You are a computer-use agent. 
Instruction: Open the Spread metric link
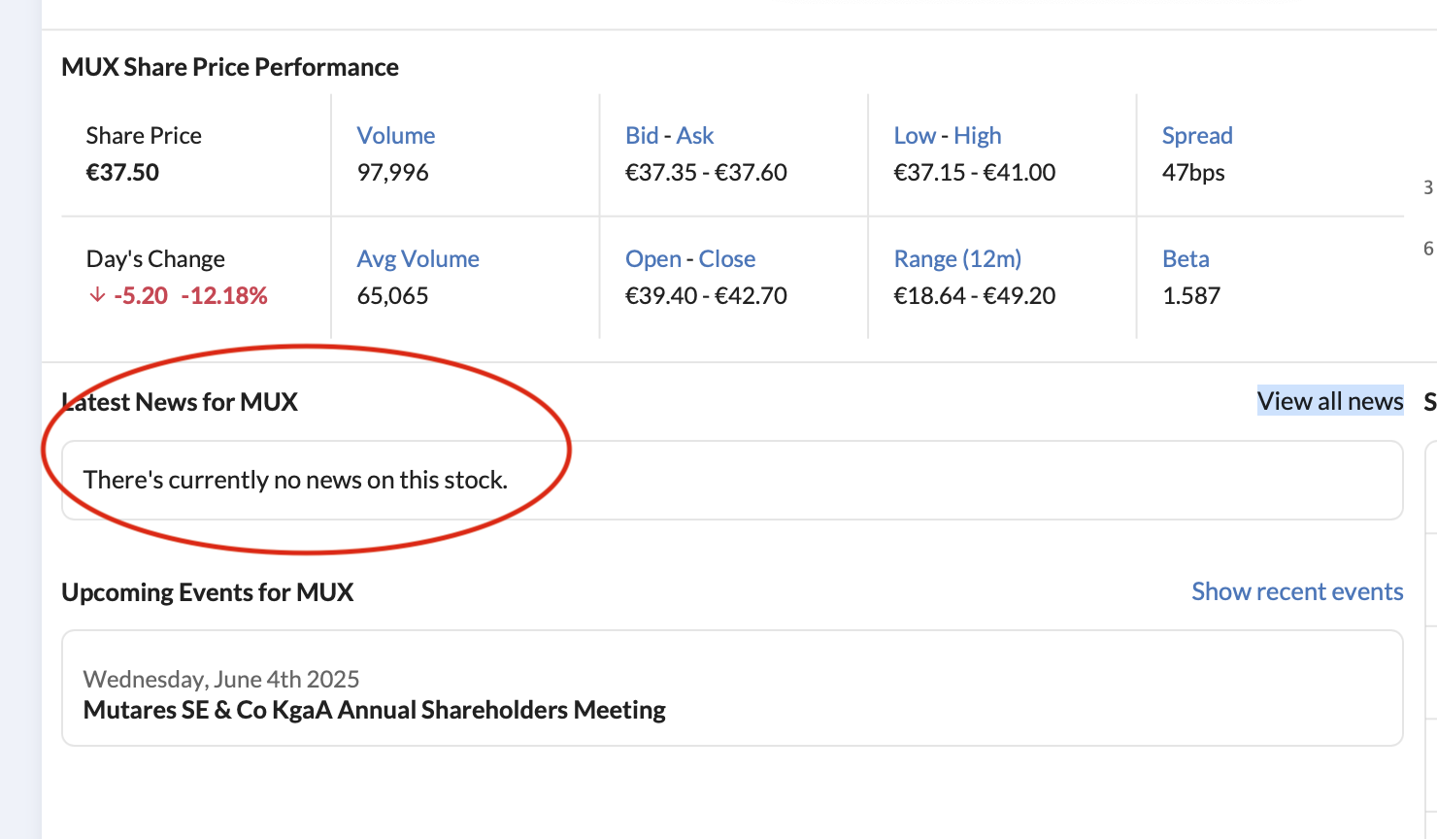1197,136
